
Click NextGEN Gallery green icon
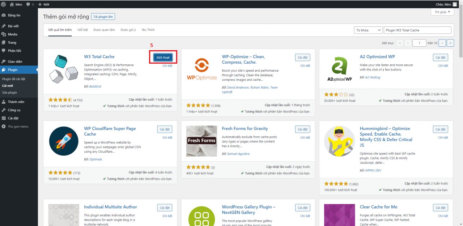click(201, 215)
